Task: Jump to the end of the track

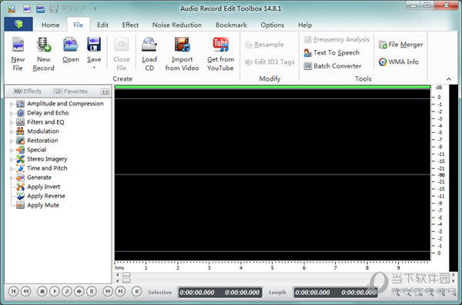Action: (x=120, y=291)
